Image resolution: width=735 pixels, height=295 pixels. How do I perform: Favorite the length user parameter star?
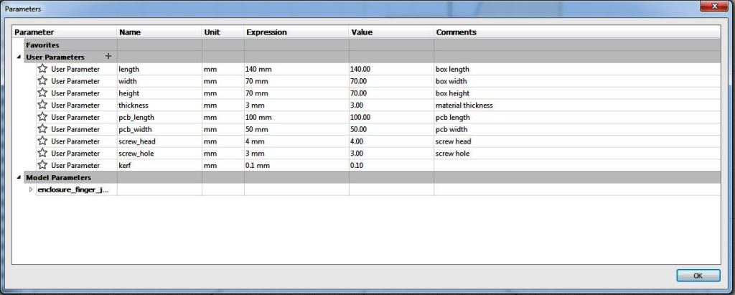42,69
